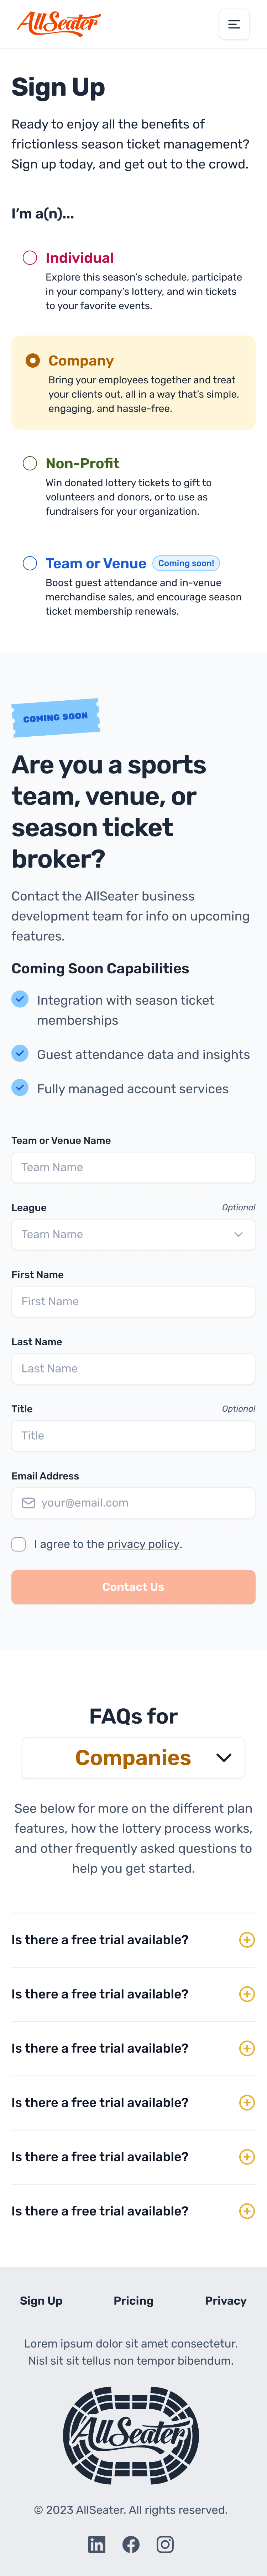
Task: Open the League dropdown
Action: pos(133,1234)
